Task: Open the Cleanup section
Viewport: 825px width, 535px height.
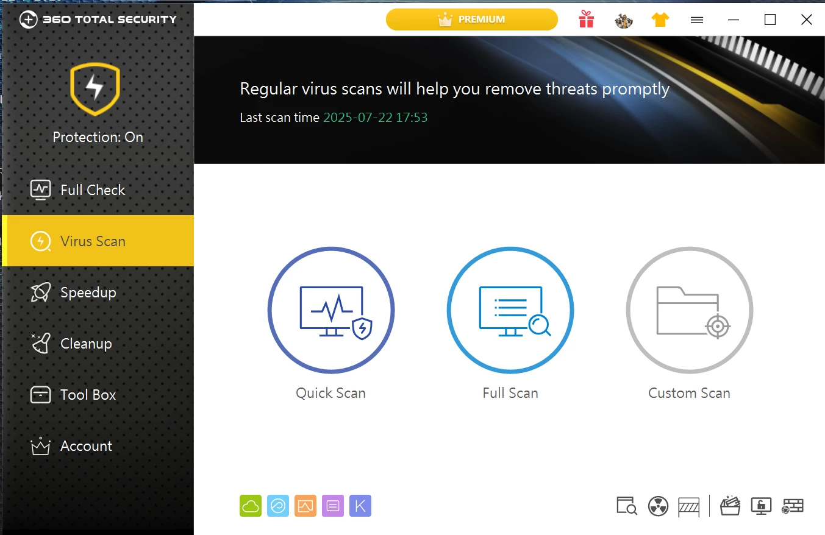Action: (x=98, y=343)
